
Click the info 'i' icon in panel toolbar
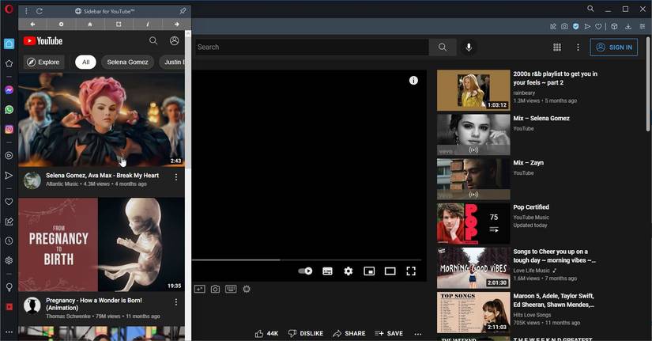coord(148,25)
